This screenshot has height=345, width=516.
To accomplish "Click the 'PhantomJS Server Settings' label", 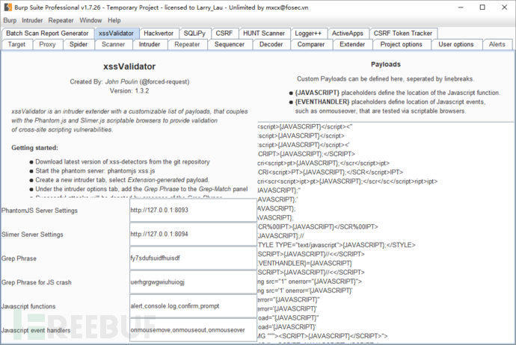I will tap(40, 211).
